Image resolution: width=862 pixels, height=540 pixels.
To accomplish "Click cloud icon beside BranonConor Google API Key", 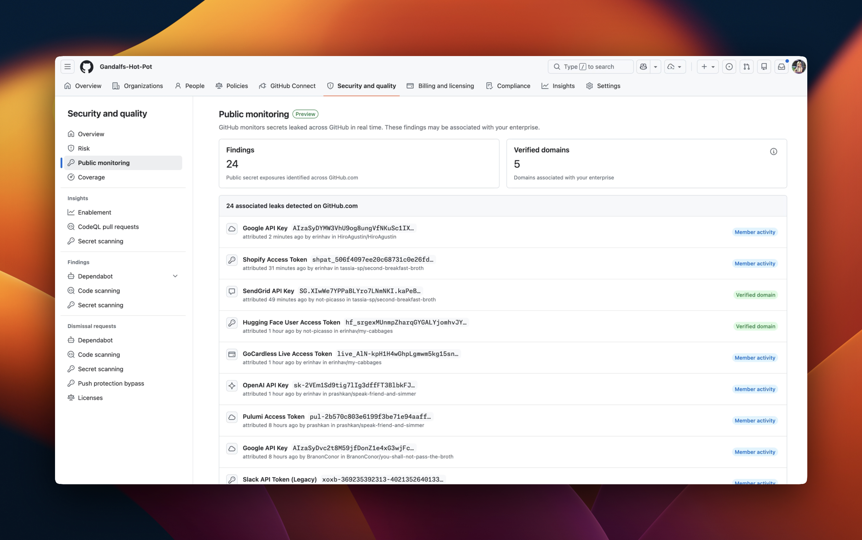I will coord(232,449).
